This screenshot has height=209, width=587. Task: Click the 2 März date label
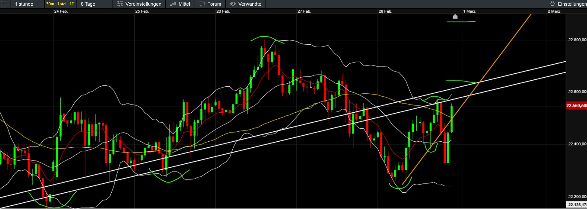[554, 11]
